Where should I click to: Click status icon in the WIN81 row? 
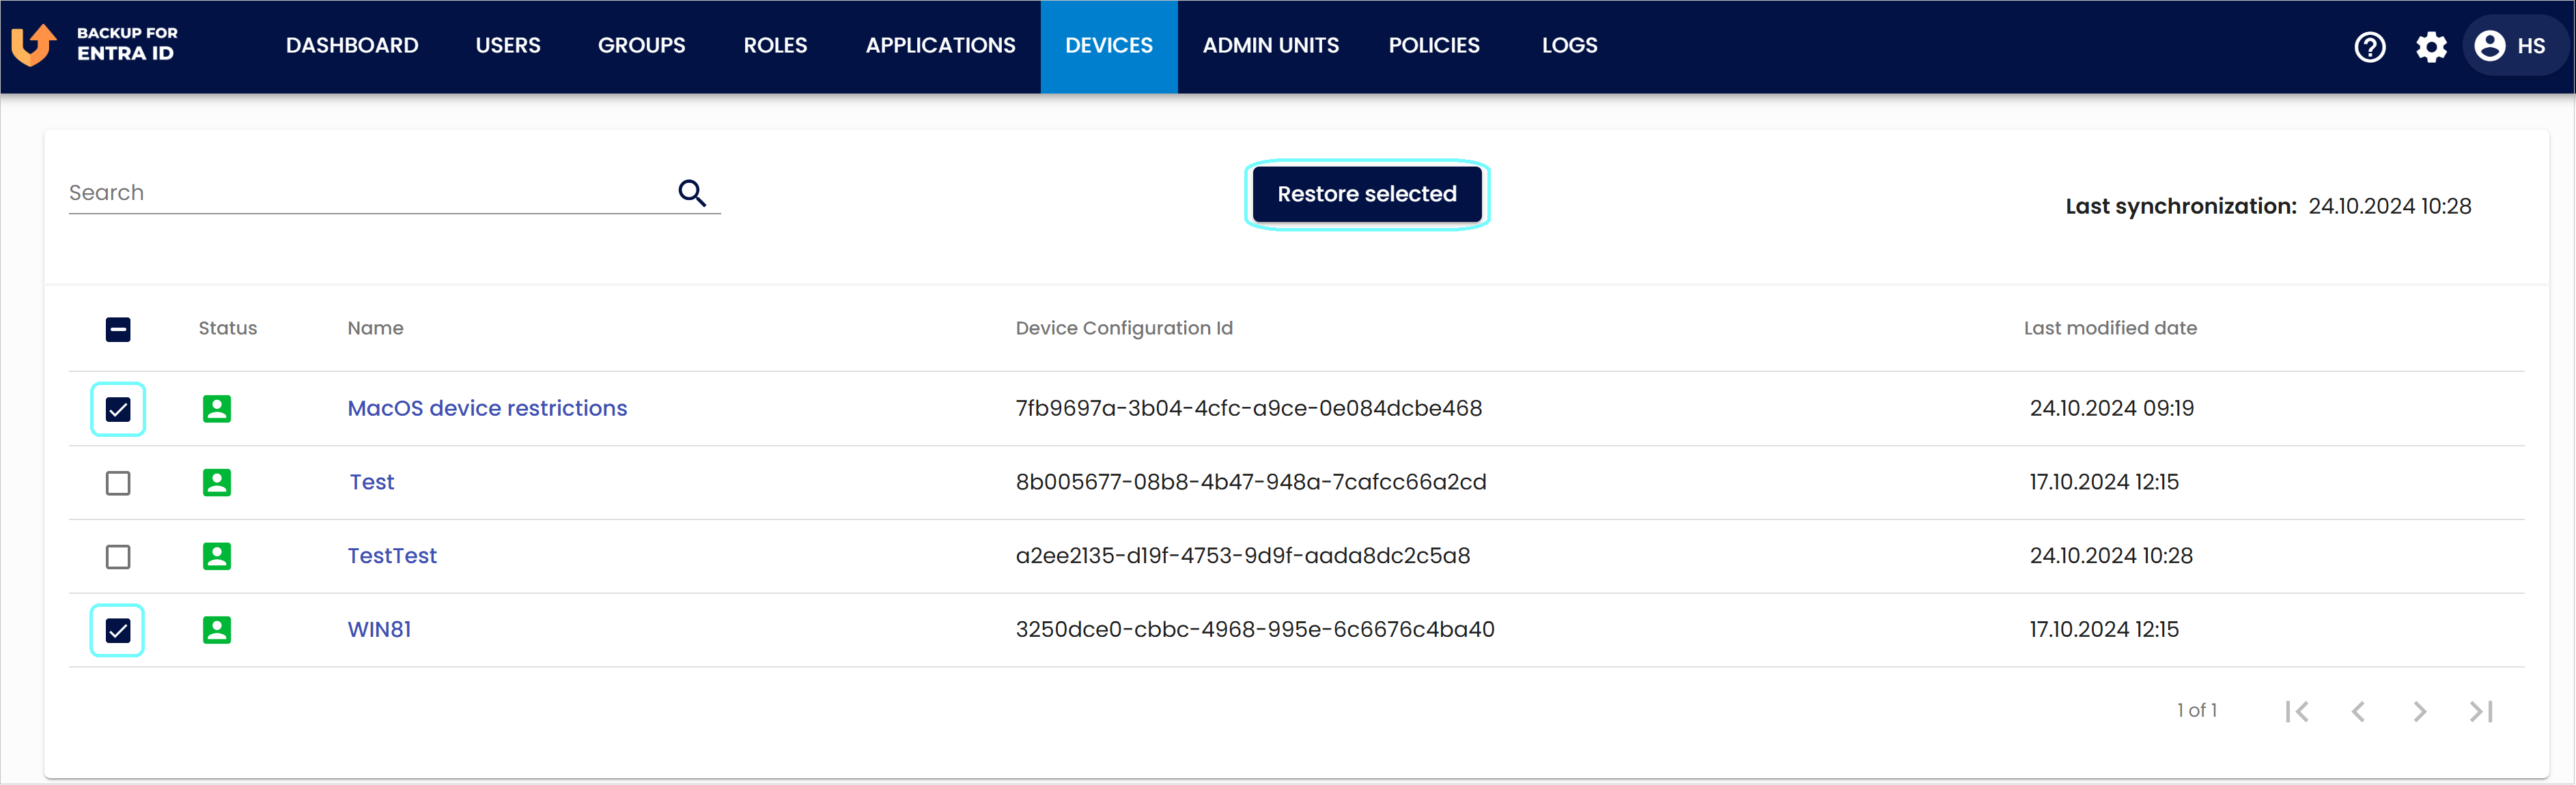coord(217,630)
